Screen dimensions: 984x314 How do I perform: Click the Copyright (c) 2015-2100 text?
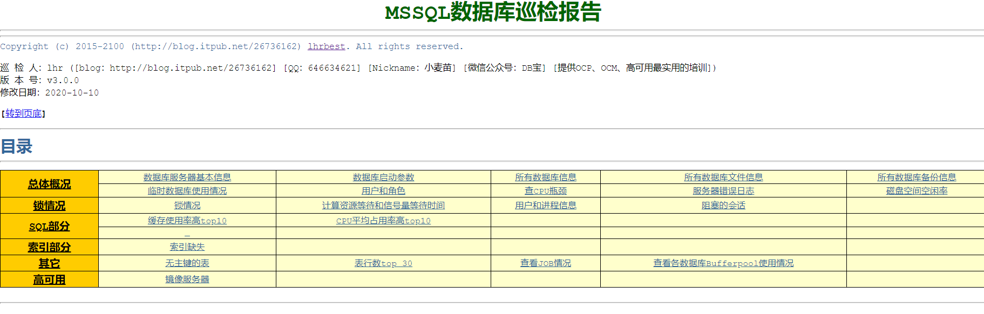coord(62,46)
